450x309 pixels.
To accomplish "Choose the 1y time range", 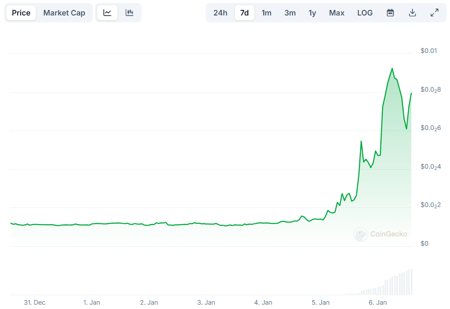I will (312, 12).
